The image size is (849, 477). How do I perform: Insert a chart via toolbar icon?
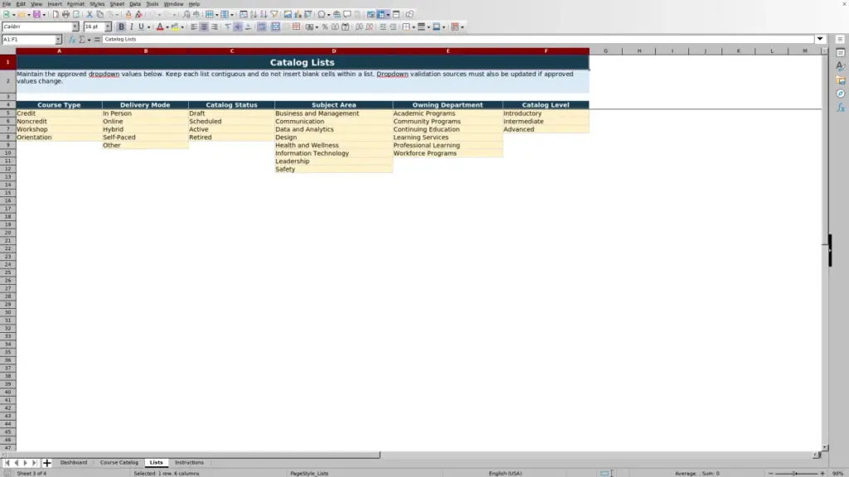click(x=298, y=15)
